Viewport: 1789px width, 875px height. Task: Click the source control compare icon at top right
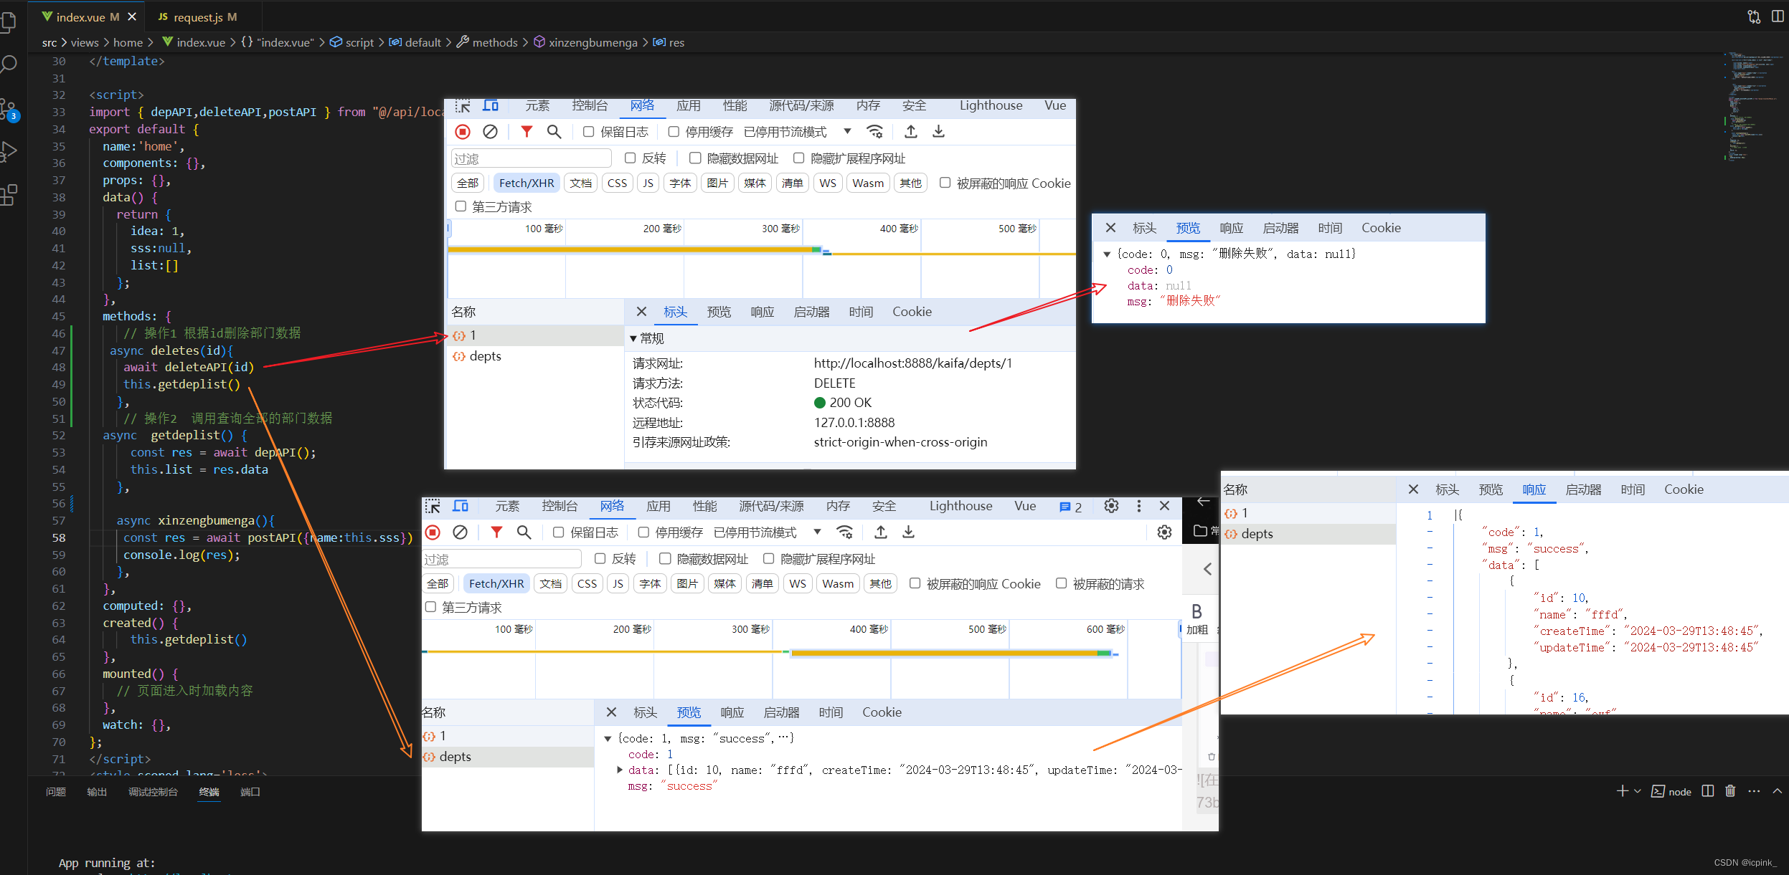click(1754, 16)
